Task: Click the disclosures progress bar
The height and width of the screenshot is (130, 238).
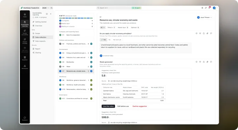Action: point(76,18)
